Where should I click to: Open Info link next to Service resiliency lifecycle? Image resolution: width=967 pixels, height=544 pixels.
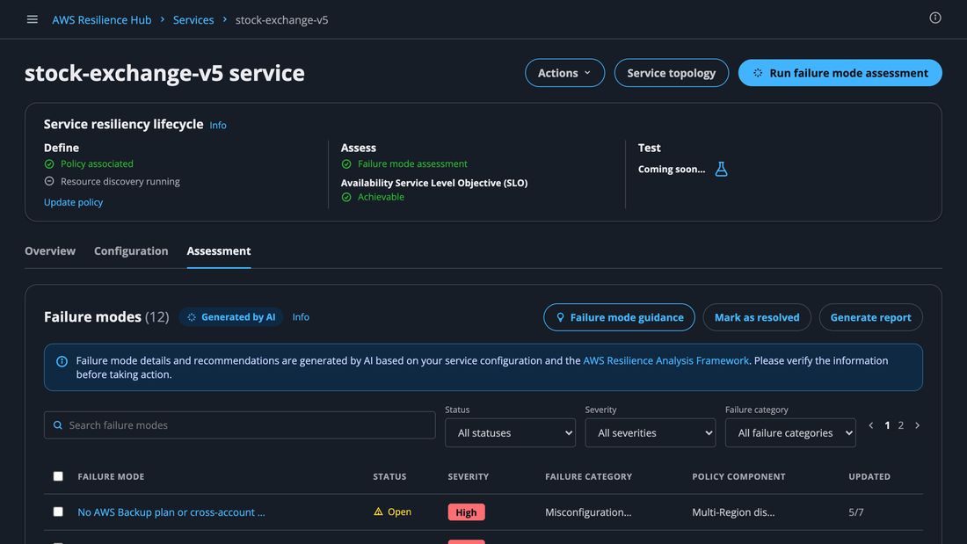coord(218,125)
